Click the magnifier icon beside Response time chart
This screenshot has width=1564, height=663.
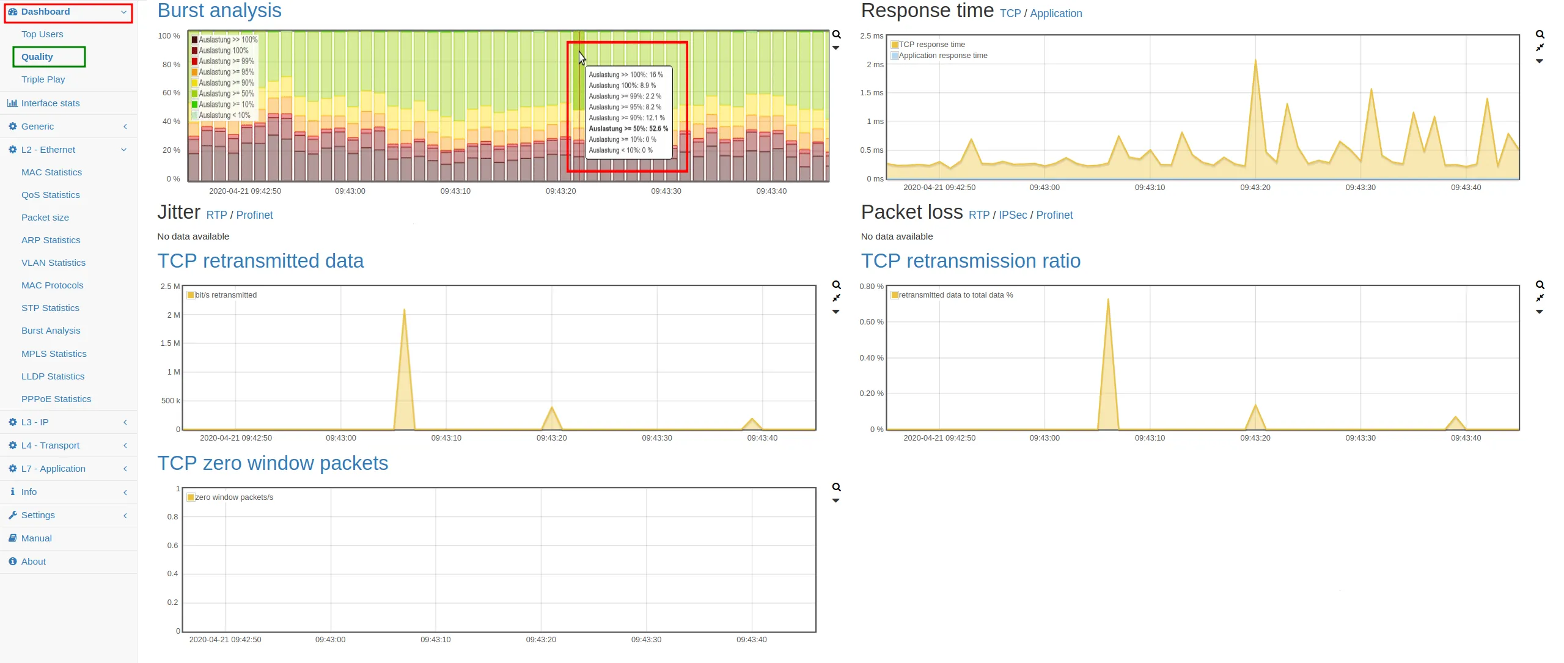[x=1540, y=34]
